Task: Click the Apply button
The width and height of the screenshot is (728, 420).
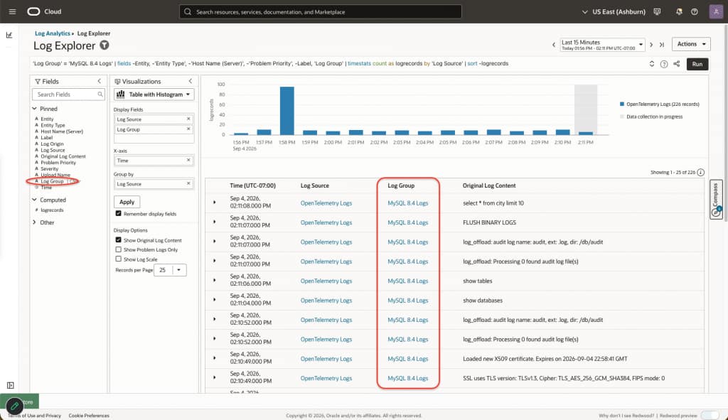Action: point(127,202)
